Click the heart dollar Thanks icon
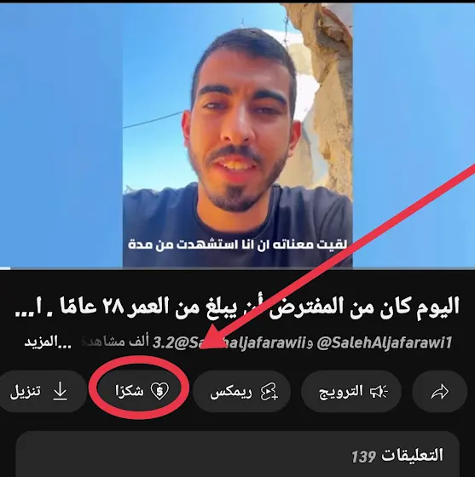 159,391
